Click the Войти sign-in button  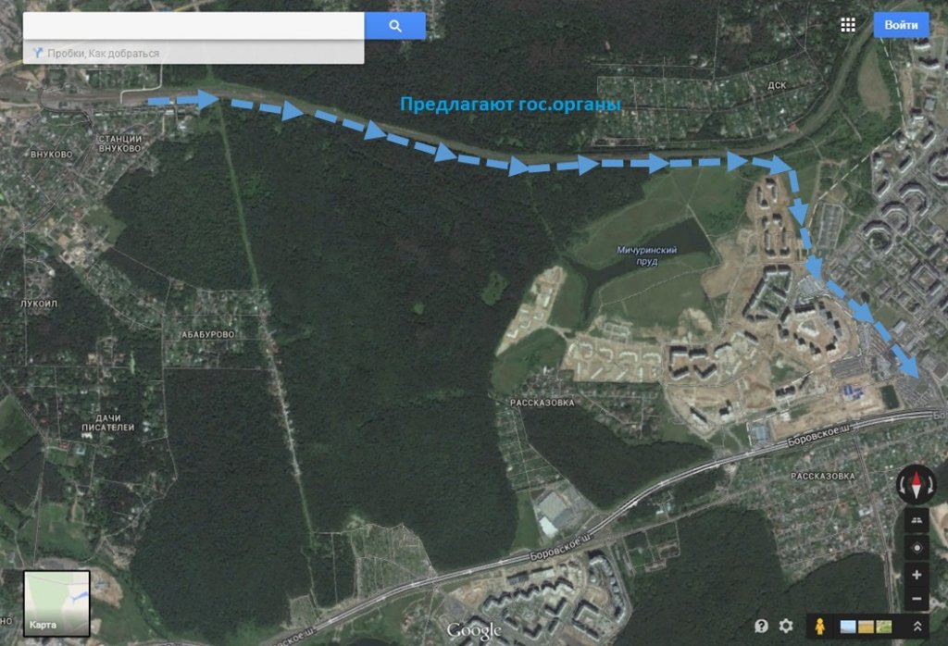click(901, 25)
